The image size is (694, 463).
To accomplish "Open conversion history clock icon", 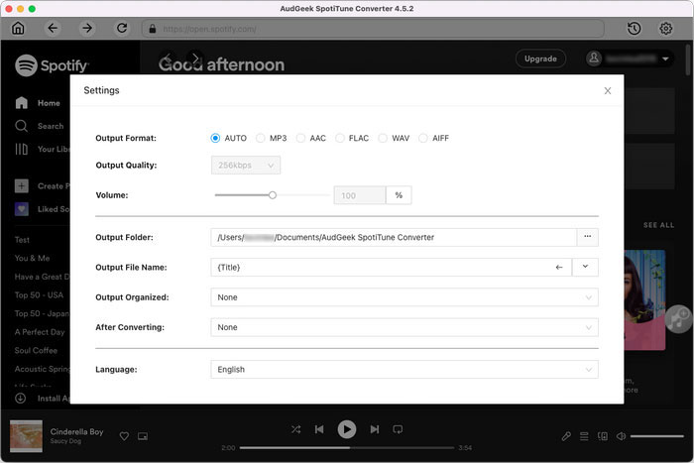I will [634, 29].
